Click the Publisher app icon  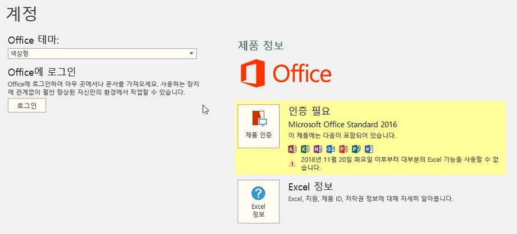point(356,149)
